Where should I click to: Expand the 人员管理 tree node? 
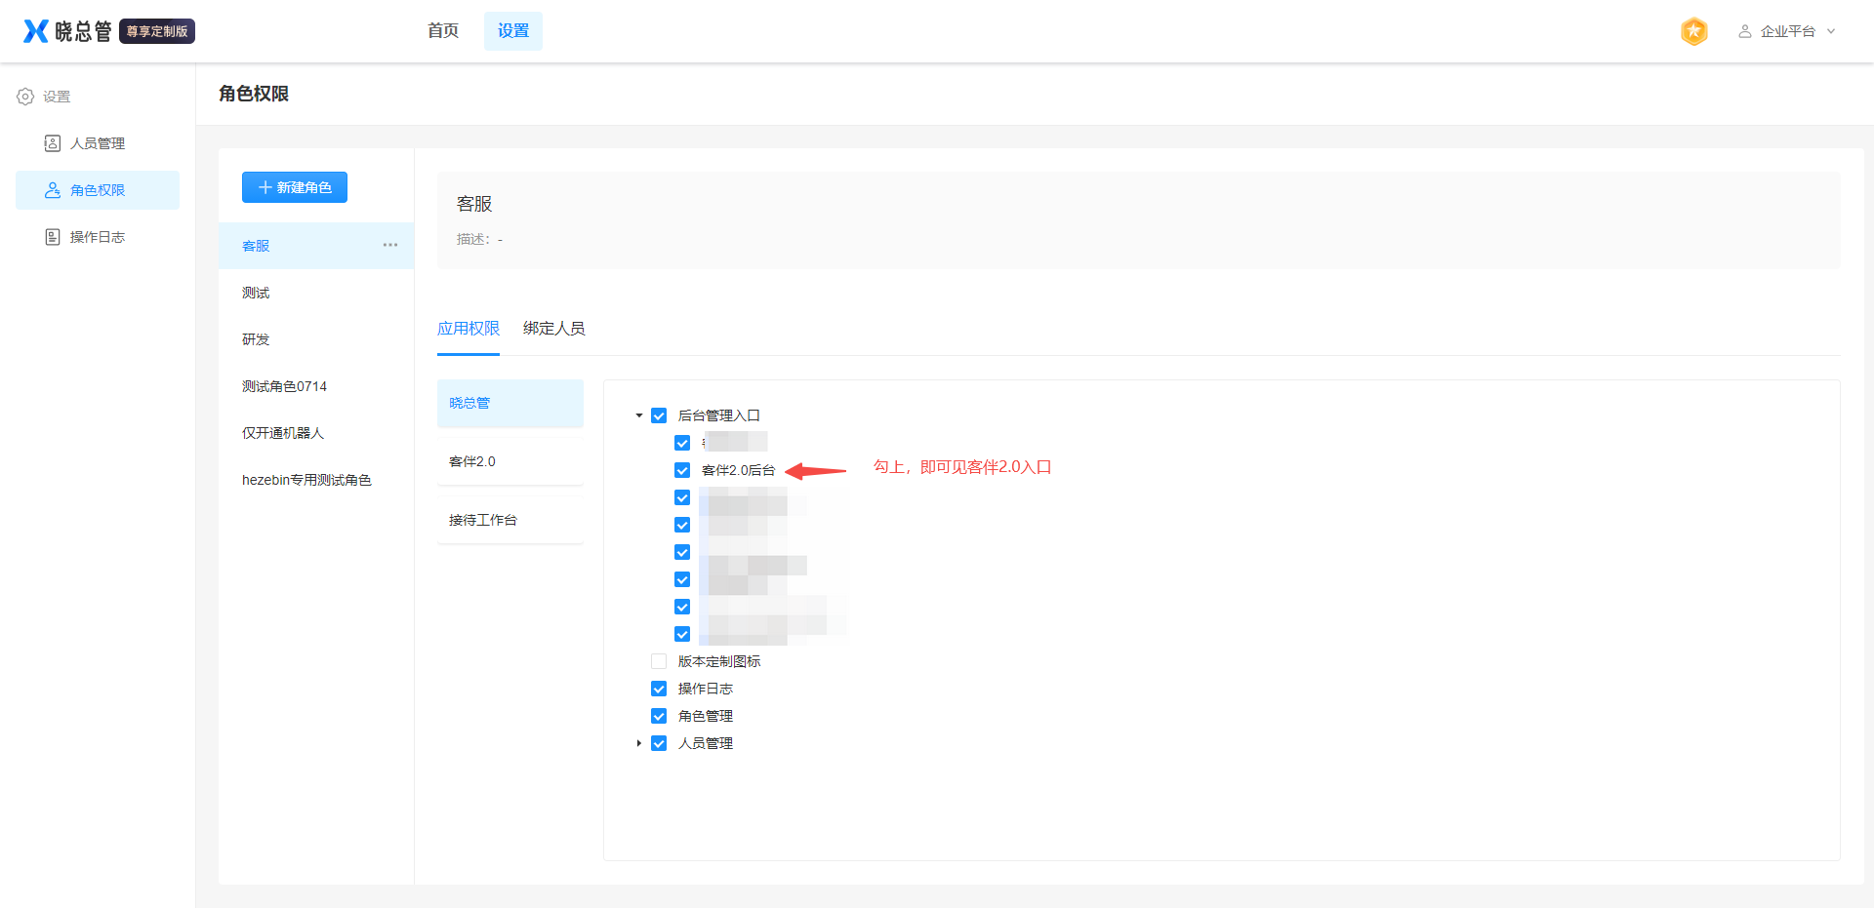pos(639,743)
